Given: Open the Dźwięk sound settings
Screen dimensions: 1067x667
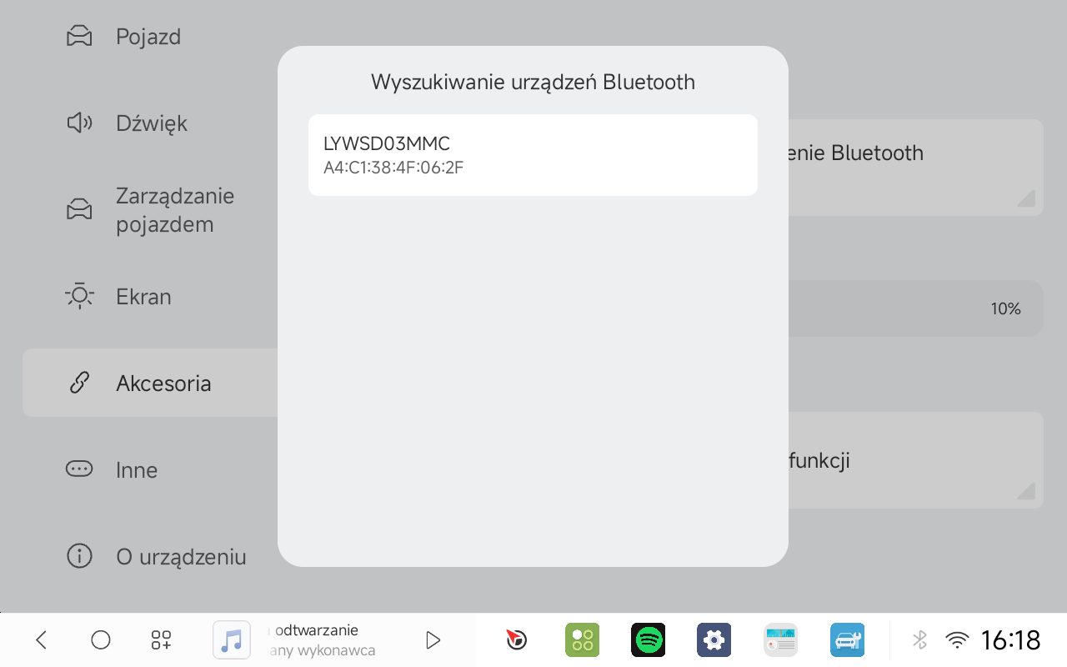Looking at the screenshot, I should 151,123.
